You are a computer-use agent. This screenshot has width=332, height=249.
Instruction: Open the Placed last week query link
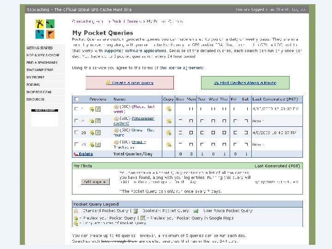click(134, 109)
